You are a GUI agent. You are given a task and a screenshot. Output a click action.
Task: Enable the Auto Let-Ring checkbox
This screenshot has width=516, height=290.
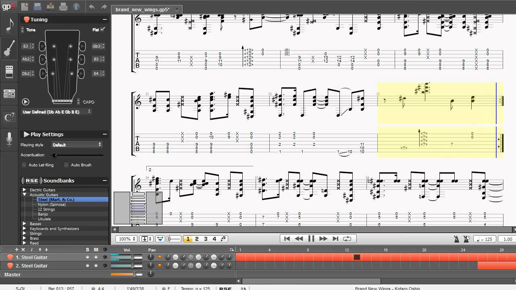coord(24,165)
